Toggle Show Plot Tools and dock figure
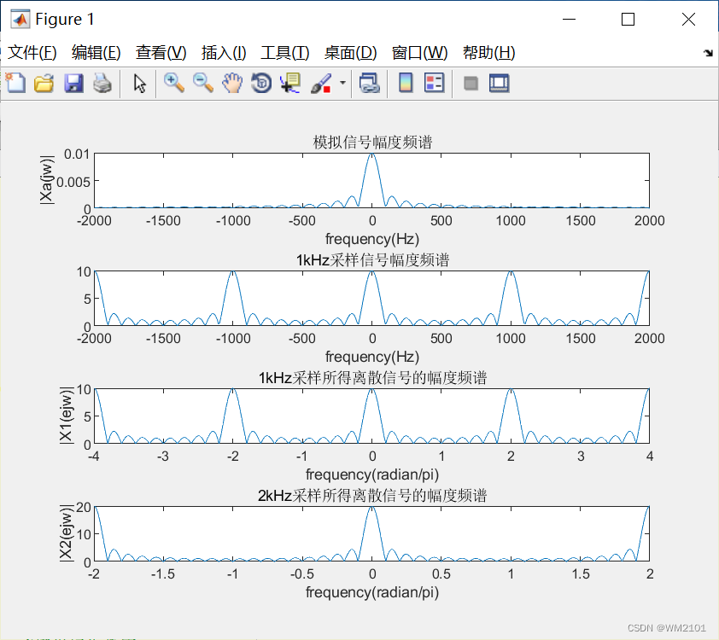The height and width of the screenshot is (640, 719). tap(499, 83)
